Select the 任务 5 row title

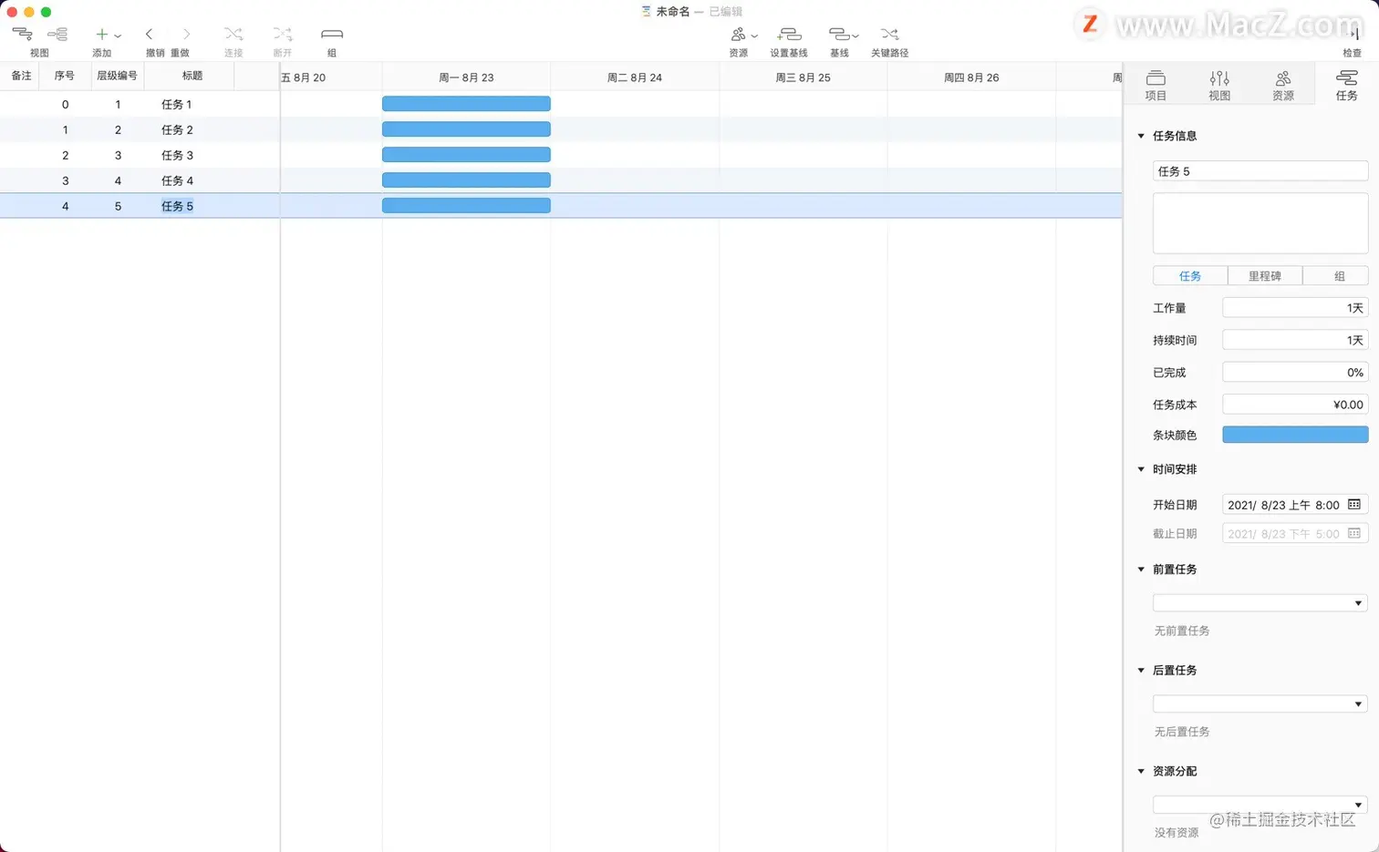pos(177,207)
